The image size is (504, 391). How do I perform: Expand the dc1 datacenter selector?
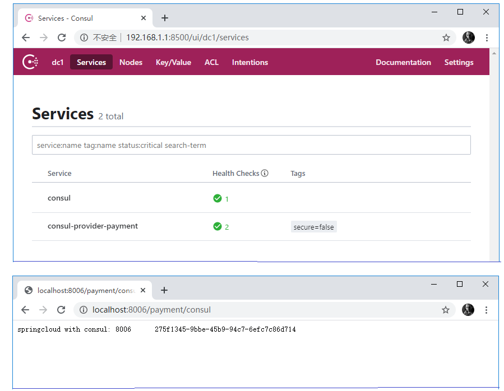[58, 62]
